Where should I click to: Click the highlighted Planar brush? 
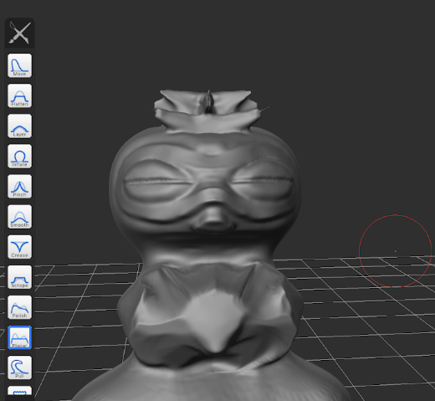pos(19,337)
